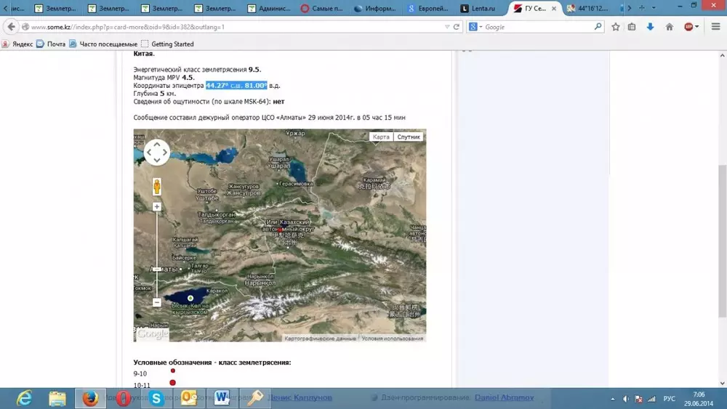Zoom in the map with plus button
The width and height of the screenshot is (727, 409).
pos(156,207)
